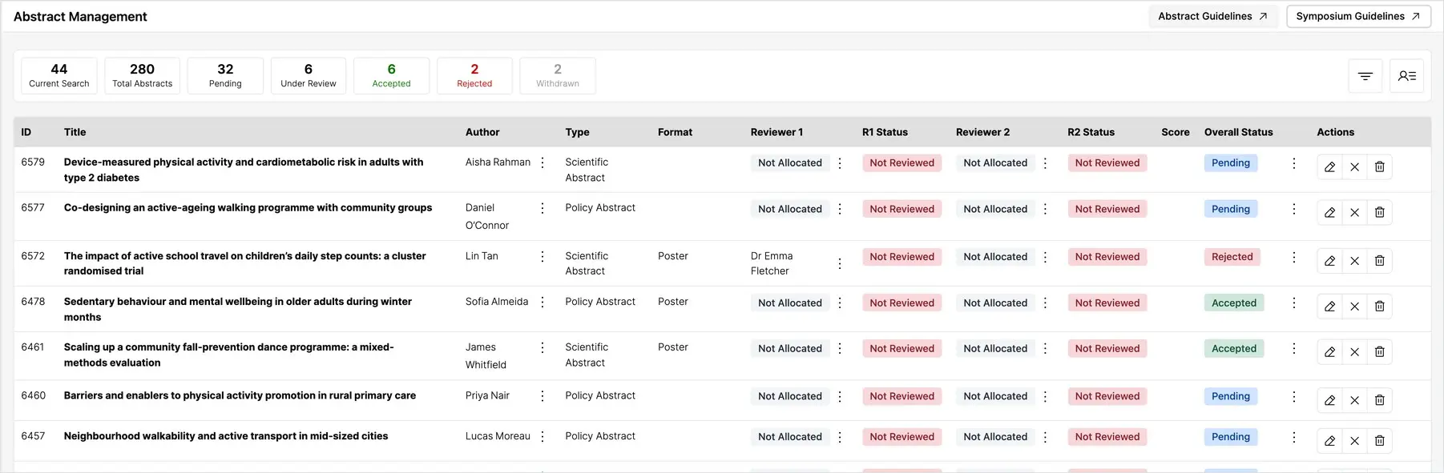This screenshot has height=473, width=1444.
Task: Click author name Sofia Almeida
Action: 497,302
